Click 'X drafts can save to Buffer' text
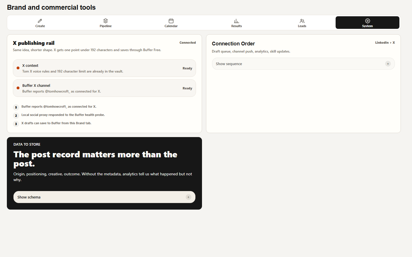Image resolution: width=412 pixels, height=257 pixels. [56, 123]
